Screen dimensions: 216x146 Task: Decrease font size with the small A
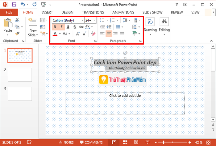85,34
